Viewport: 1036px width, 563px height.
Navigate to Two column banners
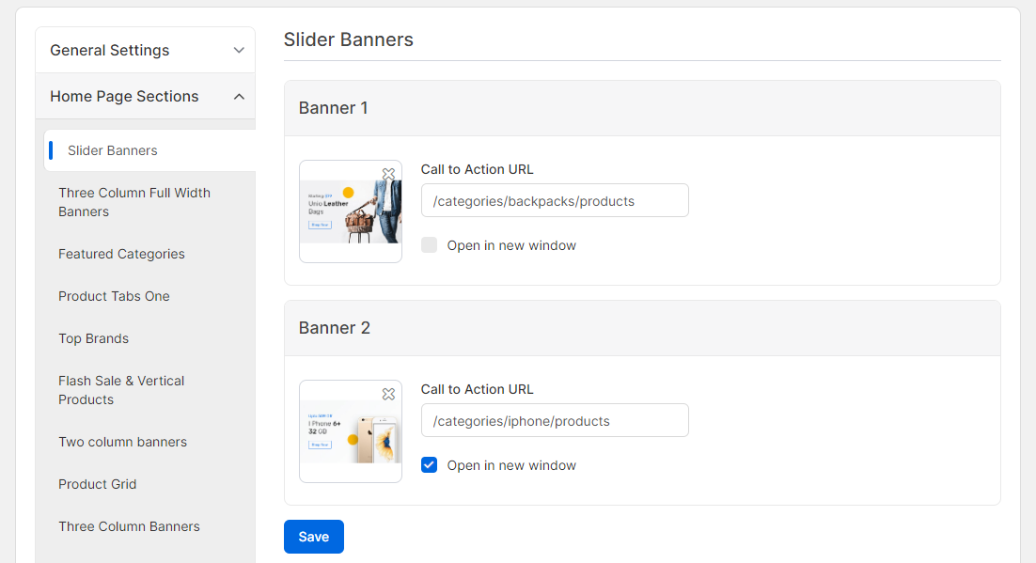point(122,442)
